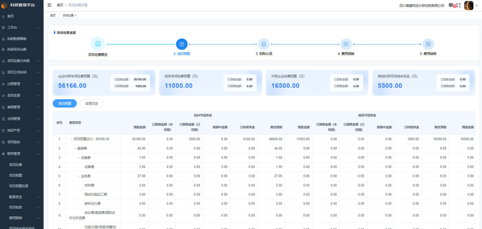
Task: Select the 费用报销 step icon
Action: pyautogui.click(x=346, y=44)
